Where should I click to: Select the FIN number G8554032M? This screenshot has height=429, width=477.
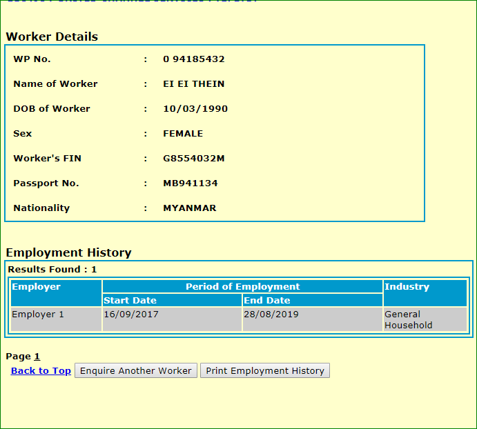click(194, 159)
